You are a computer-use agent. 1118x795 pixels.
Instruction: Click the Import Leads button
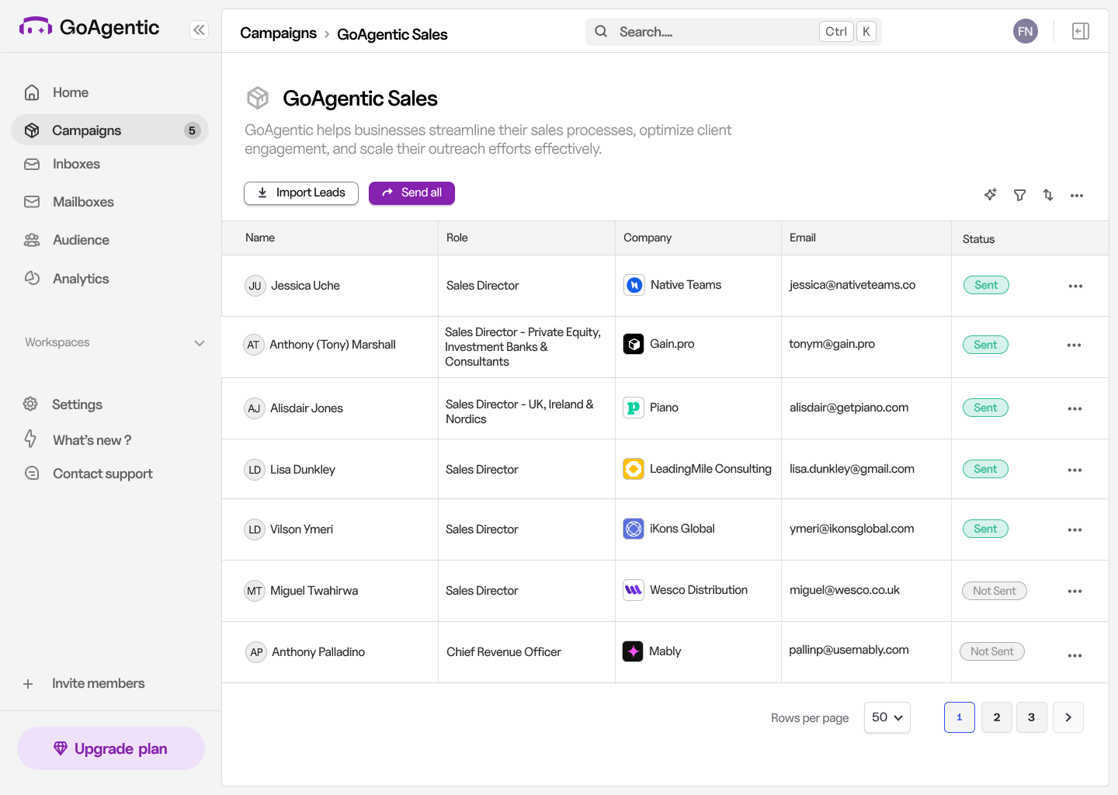tap(301, 193)
